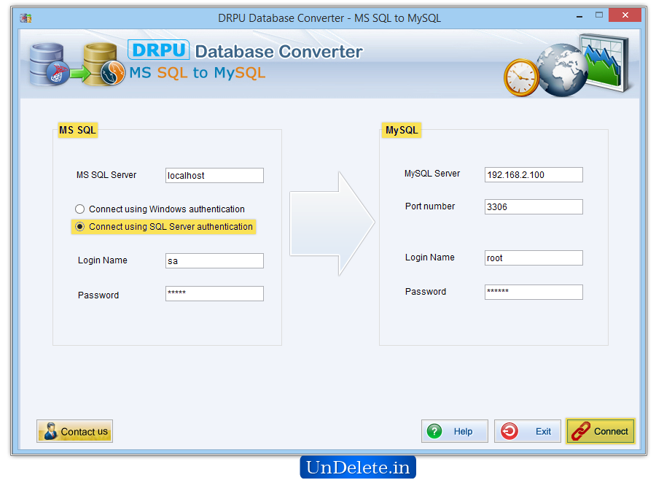Click the red Exit icon
The image size is (656, 480).
(509, 431)
